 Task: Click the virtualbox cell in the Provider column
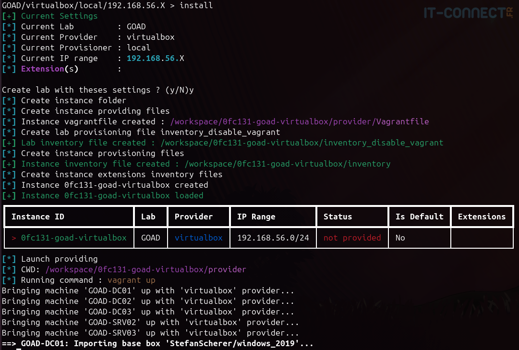(x=199, y=238)
